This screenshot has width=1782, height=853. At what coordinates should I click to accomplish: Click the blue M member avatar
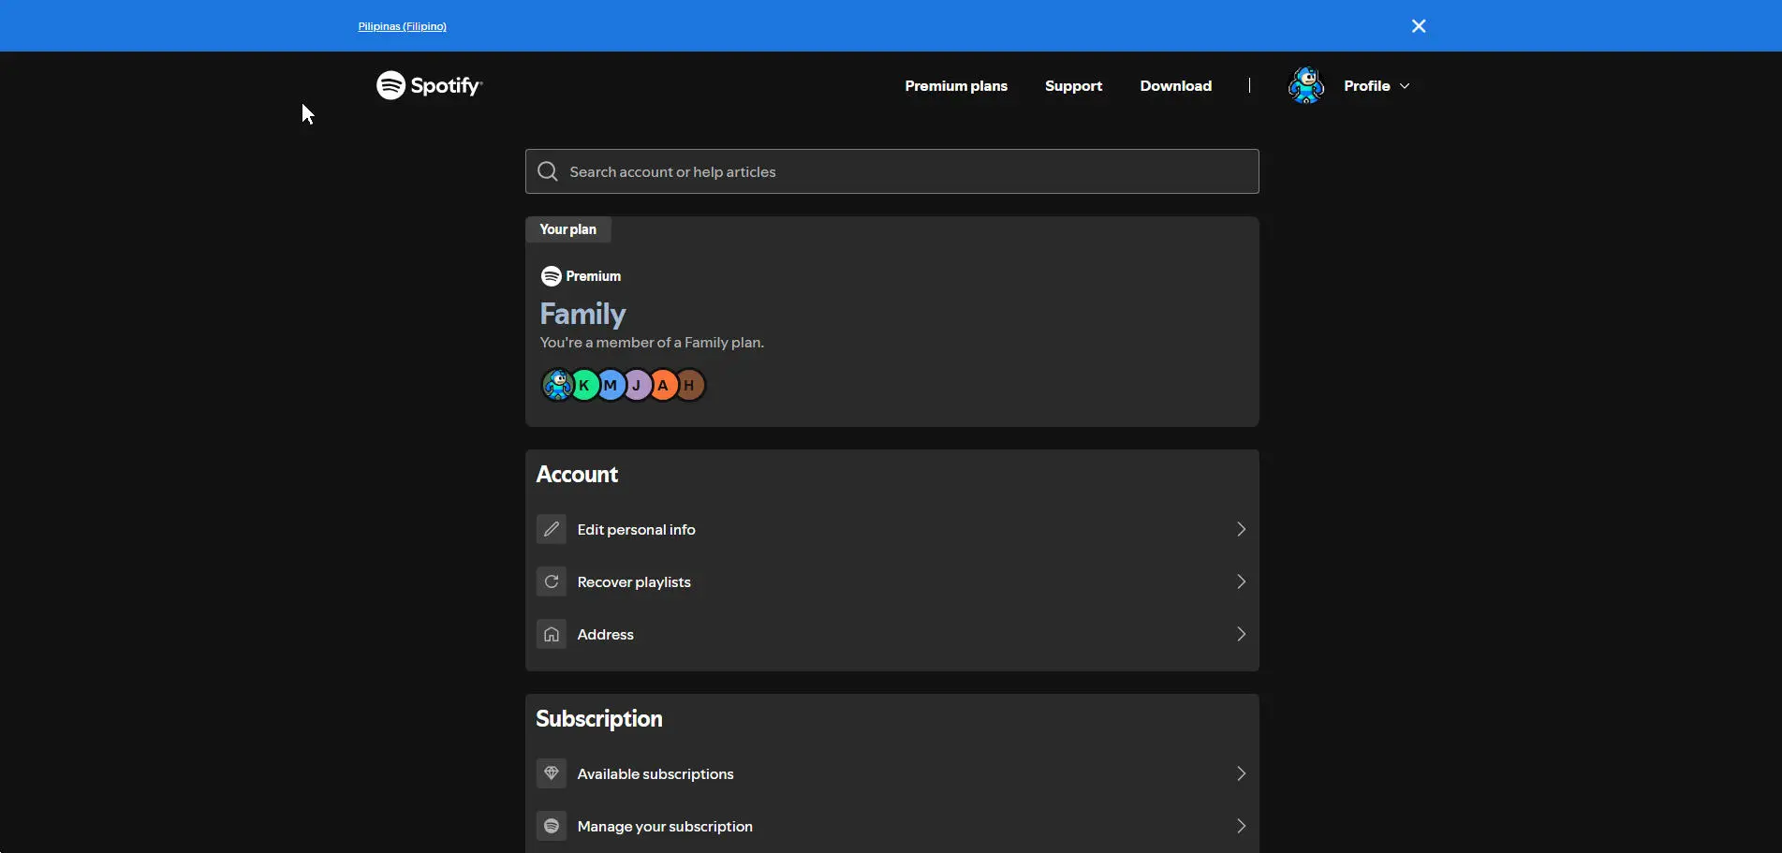pyautogui.click(x=611, y=385)
